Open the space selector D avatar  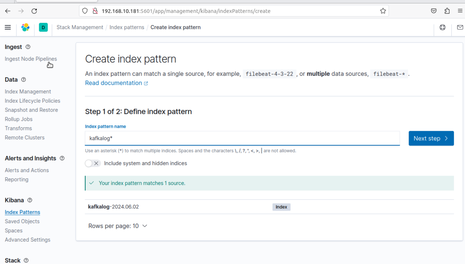click(43, 27)
